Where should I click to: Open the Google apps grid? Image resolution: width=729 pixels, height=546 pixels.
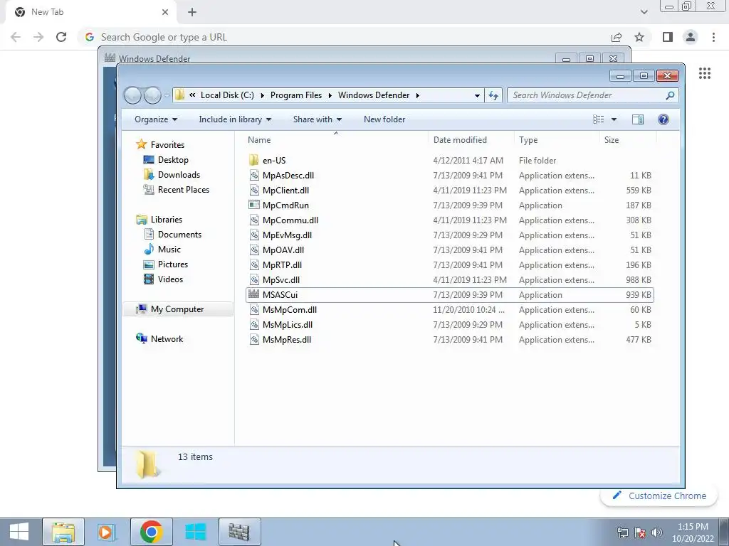705,73
